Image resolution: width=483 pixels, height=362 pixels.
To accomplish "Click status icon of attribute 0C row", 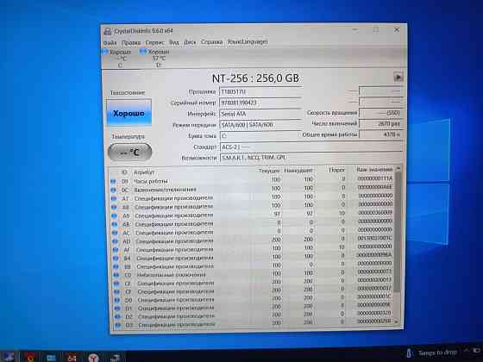I will pyautogui.click(x=113, y=190).
